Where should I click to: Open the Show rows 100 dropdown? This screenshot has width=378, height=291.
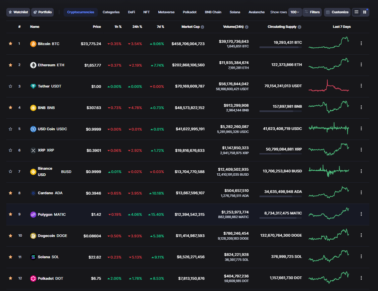pyautogui.click(x=295, y=12)
